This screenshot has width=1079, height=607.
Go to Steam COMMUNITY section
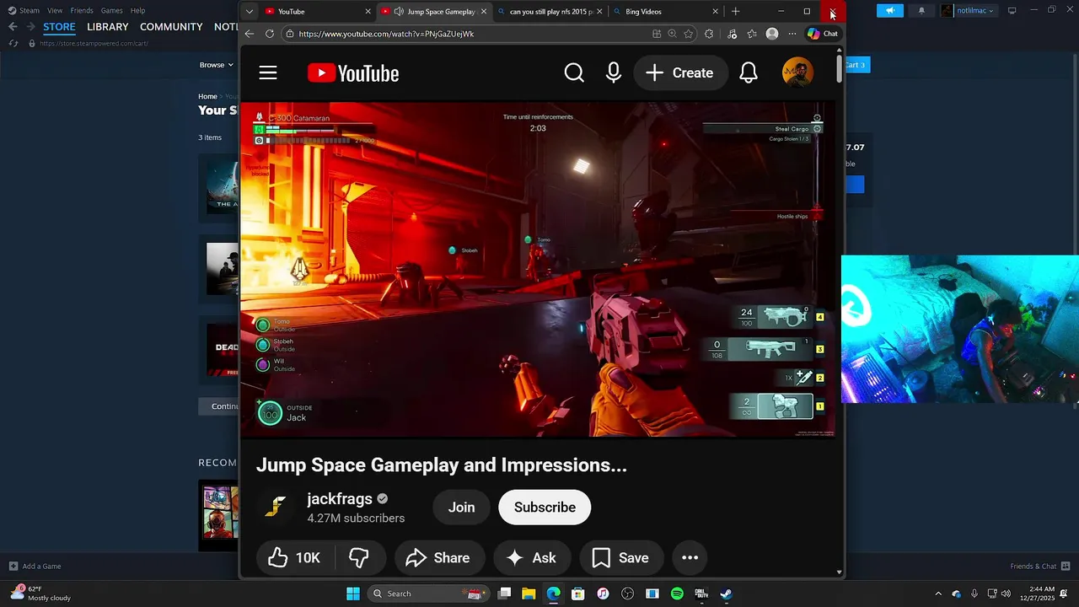[171, 27]
